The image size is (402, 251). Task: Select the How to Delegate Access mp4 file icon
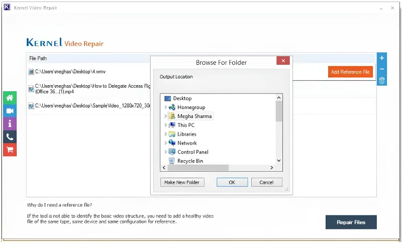pyautogui.click(x=31, y=89)
